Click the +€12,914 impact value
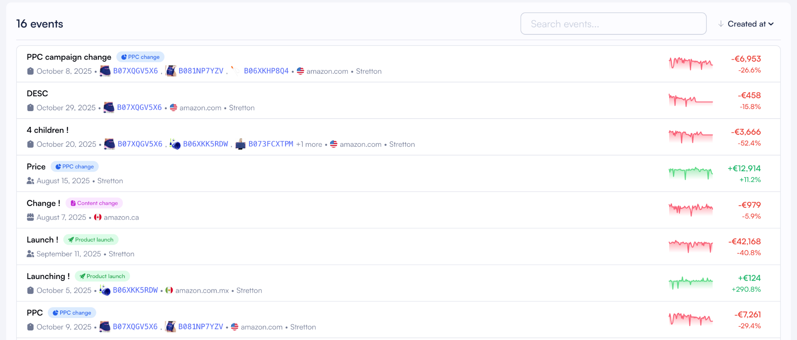797x340 pixels. click(x=744, y=168)
